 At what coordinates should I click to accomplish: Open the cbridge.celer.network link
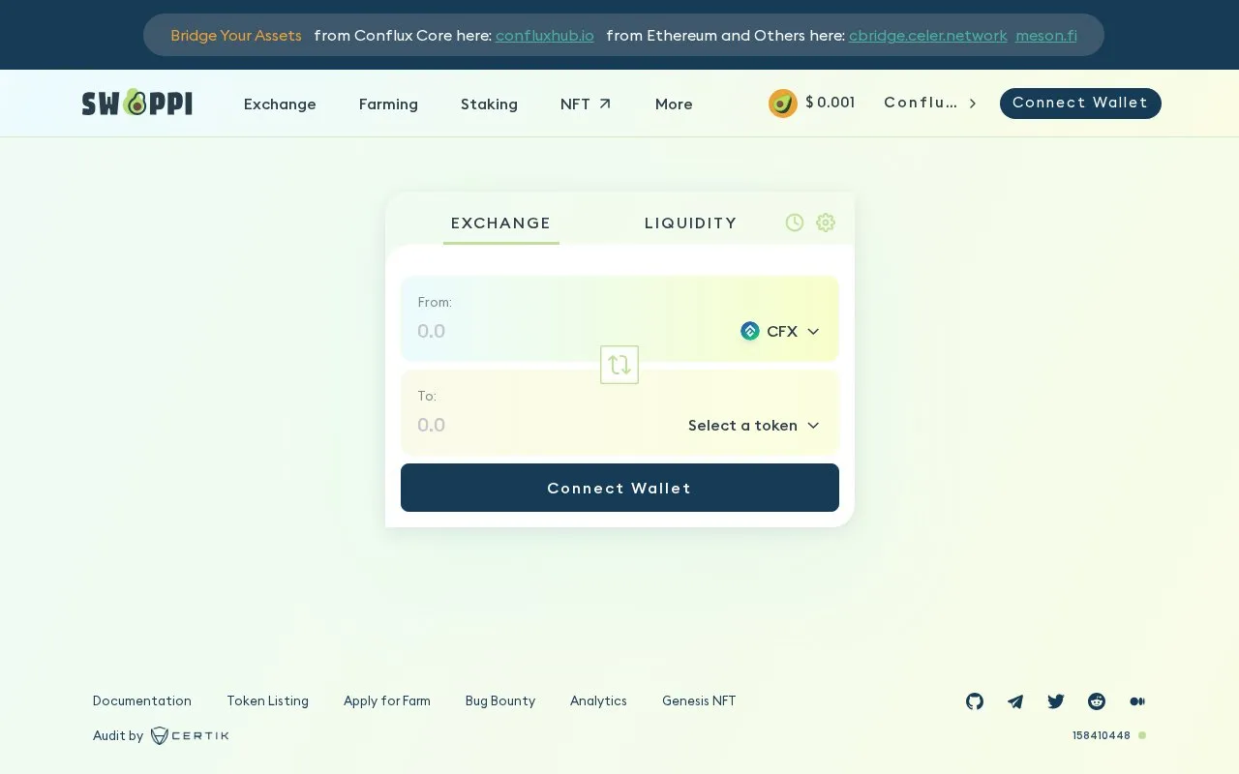tap(928, 36)
